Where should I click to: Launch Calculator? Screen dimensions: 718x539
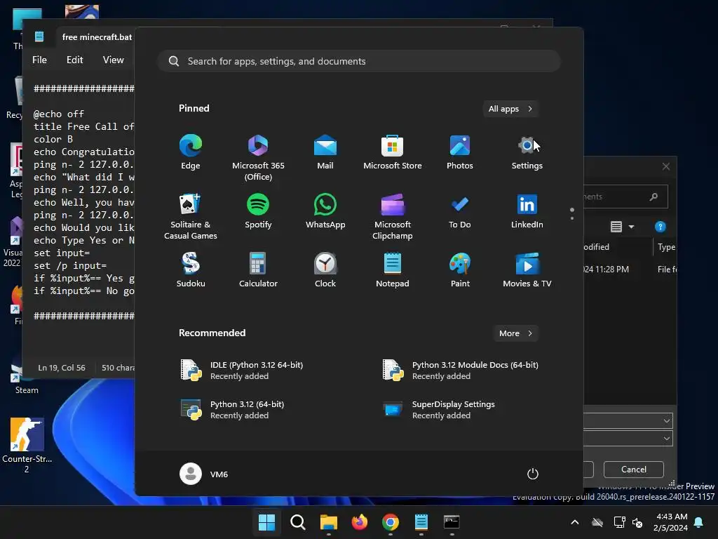[x=258, y=270]
